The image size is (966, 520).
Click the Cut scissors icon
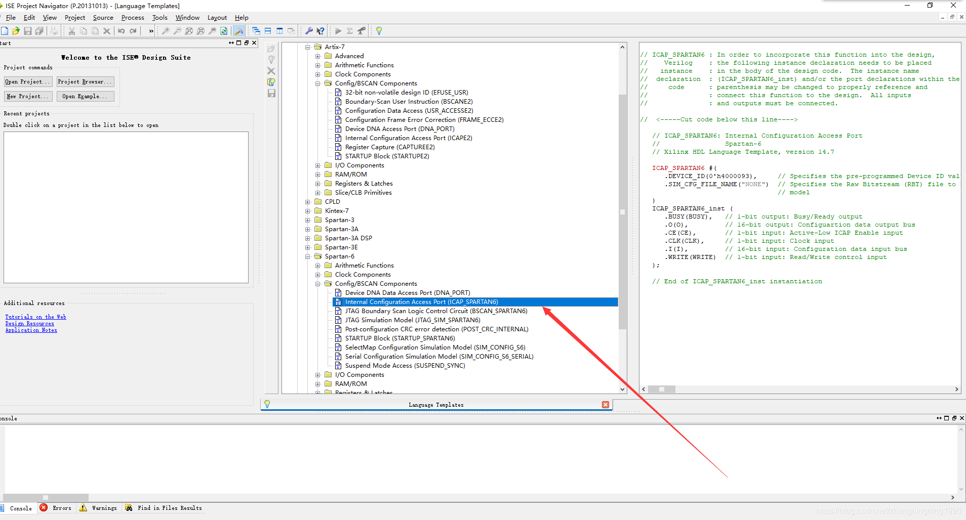coord(72,31)
